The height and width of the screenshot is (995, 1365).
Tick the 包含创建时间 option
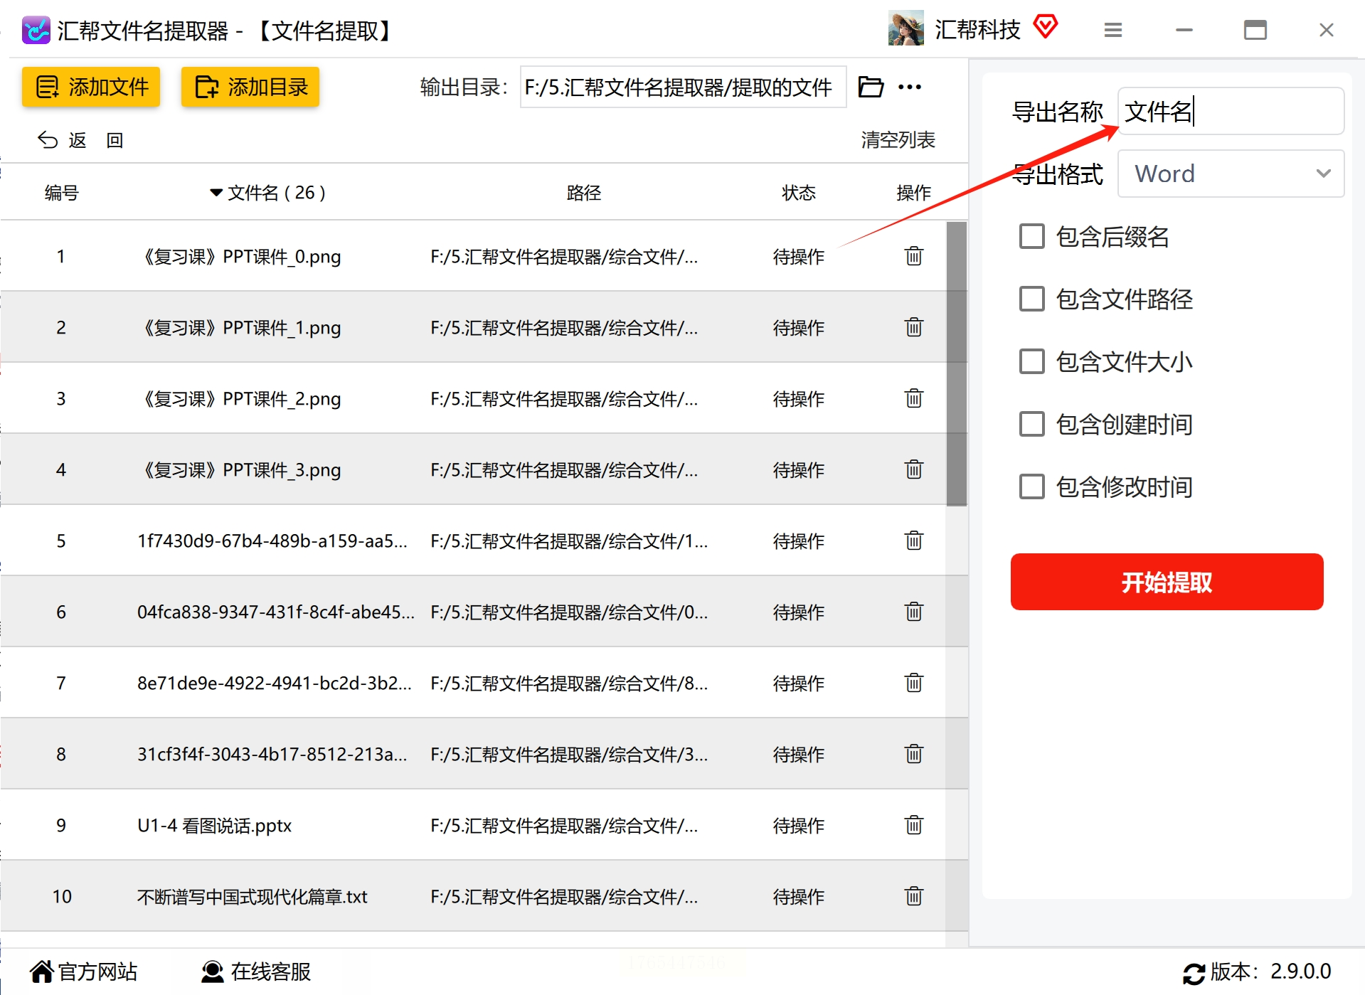[x=1032, y=424]
